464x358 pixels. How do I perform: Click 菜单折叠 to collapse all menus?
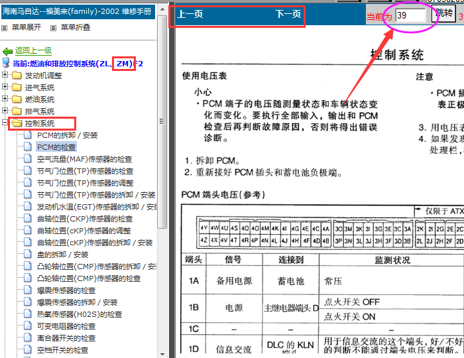[76, 28]
